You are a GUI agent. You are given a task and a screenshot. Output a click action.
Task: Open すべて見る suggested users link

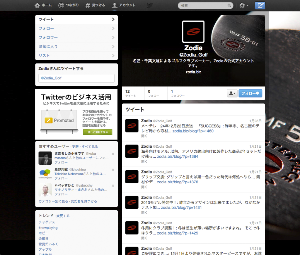[x=90, y=147]
